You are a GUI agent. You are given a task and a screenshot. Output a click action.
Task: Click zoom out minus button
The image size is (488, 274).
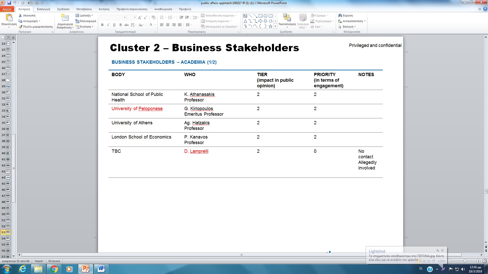(x=449, y=261)
